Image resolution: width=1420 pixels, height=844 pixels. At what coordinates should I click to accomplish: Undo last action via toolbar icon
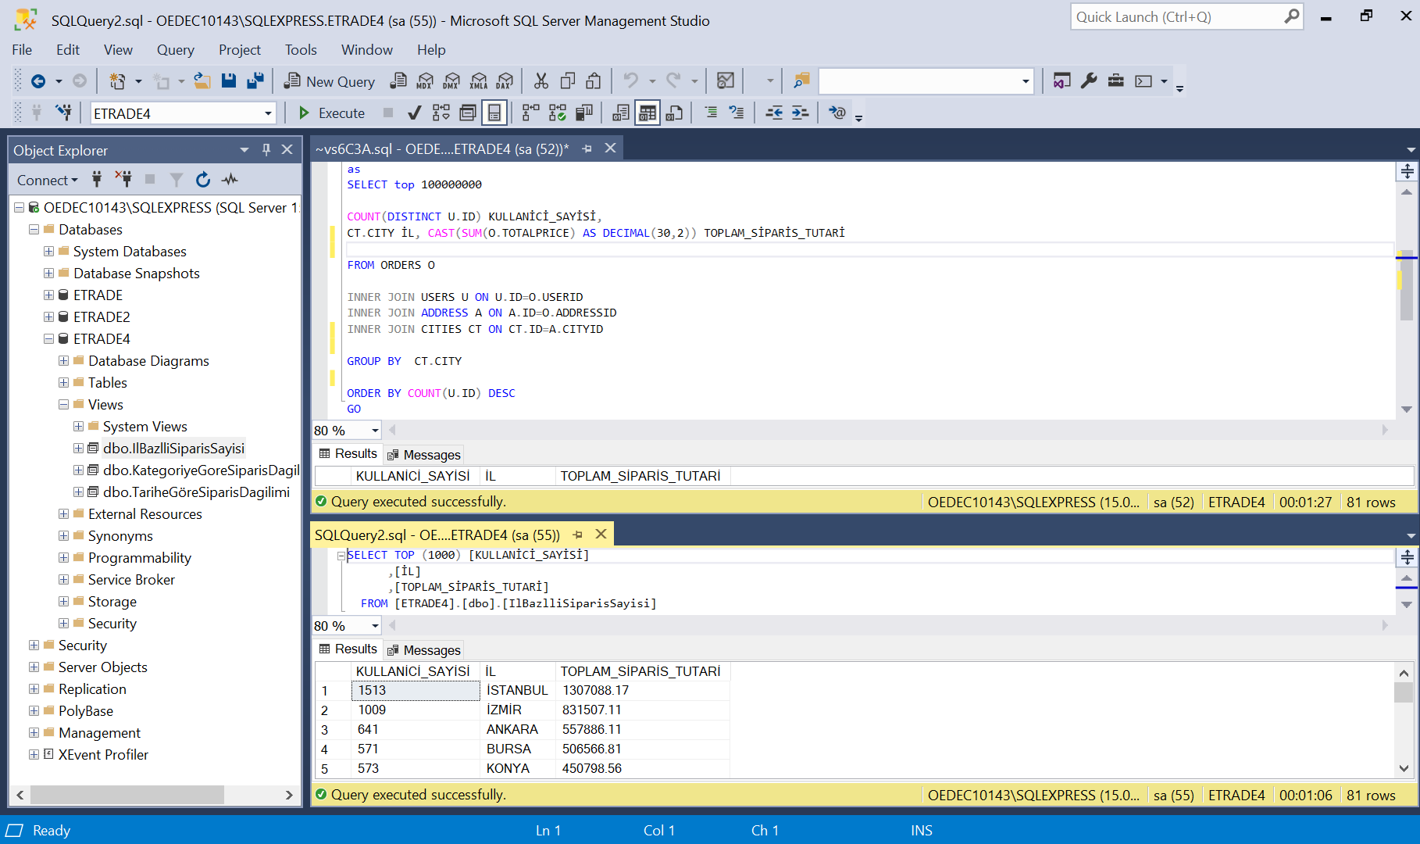(x=630, y=80)
